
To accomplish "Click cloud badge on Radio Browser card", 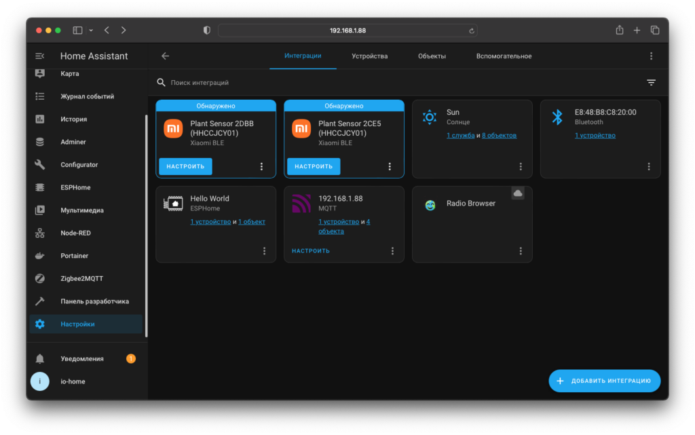I will [x=518, y=193].
